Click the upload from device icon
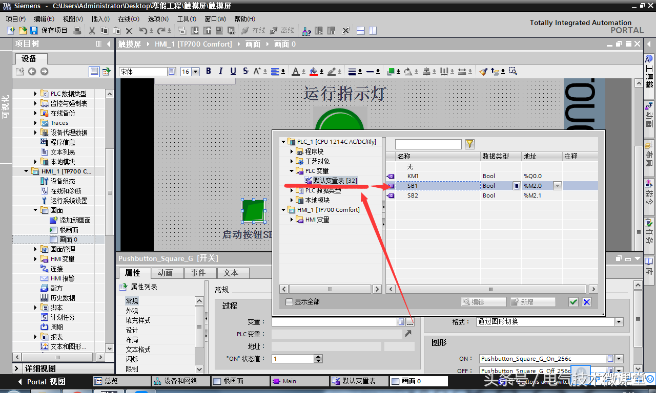 pos(206,31)
